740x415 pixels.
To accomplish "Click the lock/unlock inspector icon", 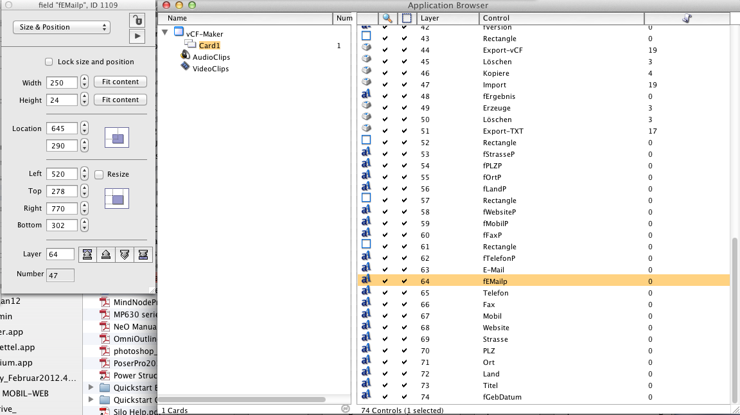I will [137, 20].
